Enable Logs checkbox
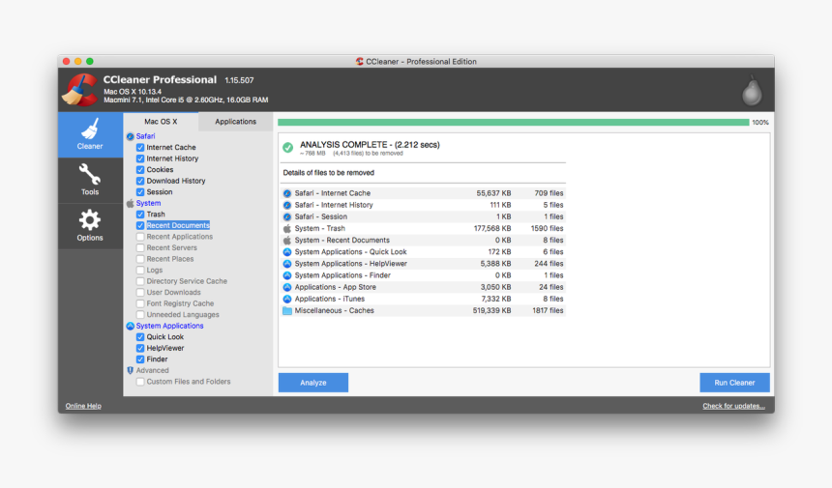 (x=140, y=271)
